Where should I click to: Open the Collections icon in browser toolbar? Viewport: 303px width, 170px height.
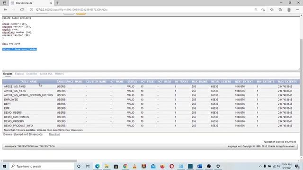[280, 9]
